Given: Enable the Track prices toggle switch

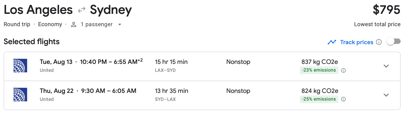Looking at the screenshot, I should (394, 41).
